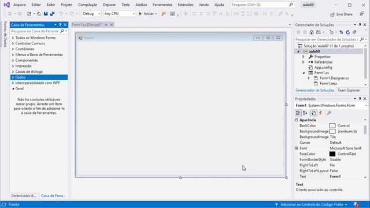Click the Iniciar start button label
Screen dimensions: 370x208
(149, 14)
